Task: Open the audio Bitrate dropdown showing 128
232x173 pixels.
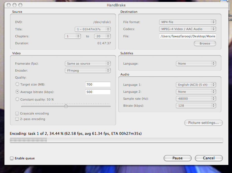Action: pos(196,106)
